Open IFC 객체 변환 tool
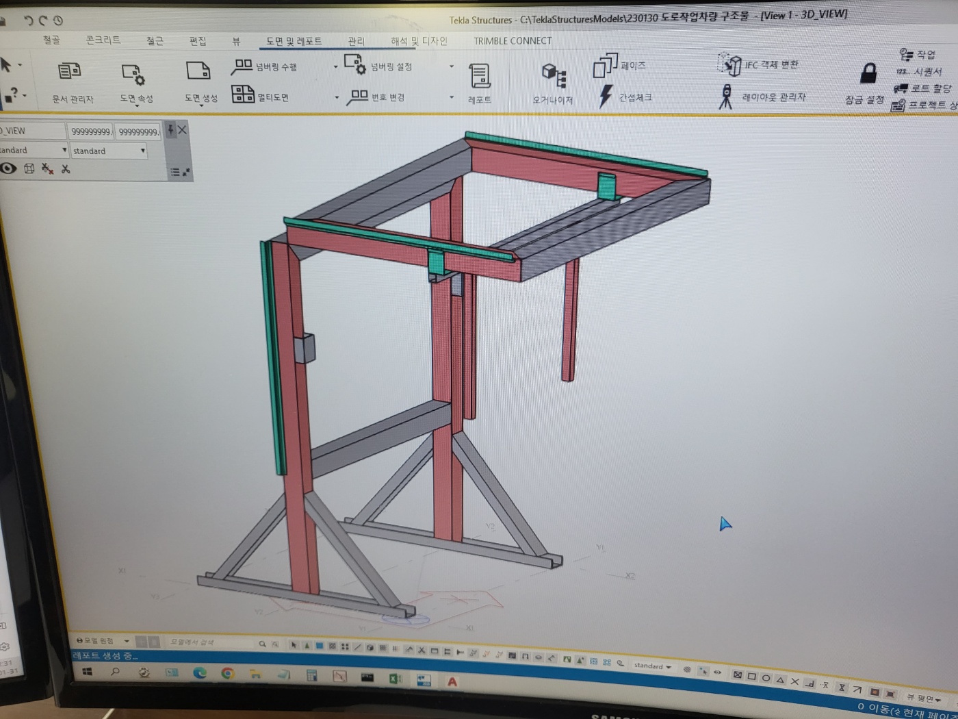The image size is (958, 719). tap(759, 64)
